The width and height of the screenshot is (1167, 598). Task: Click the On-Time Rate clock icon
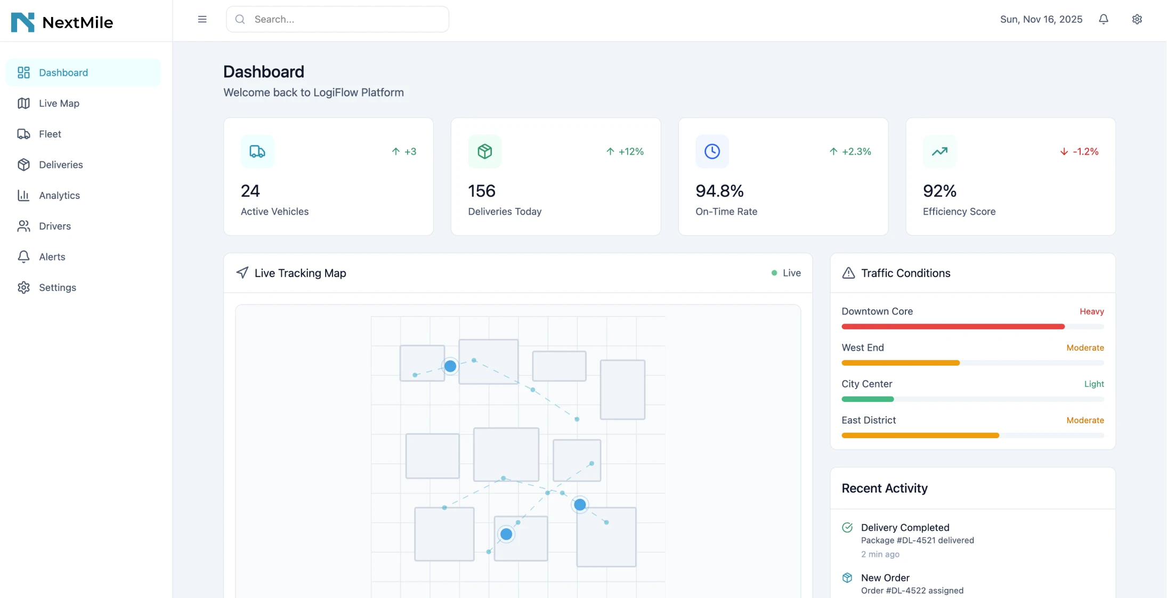click(x=712, y=151)
